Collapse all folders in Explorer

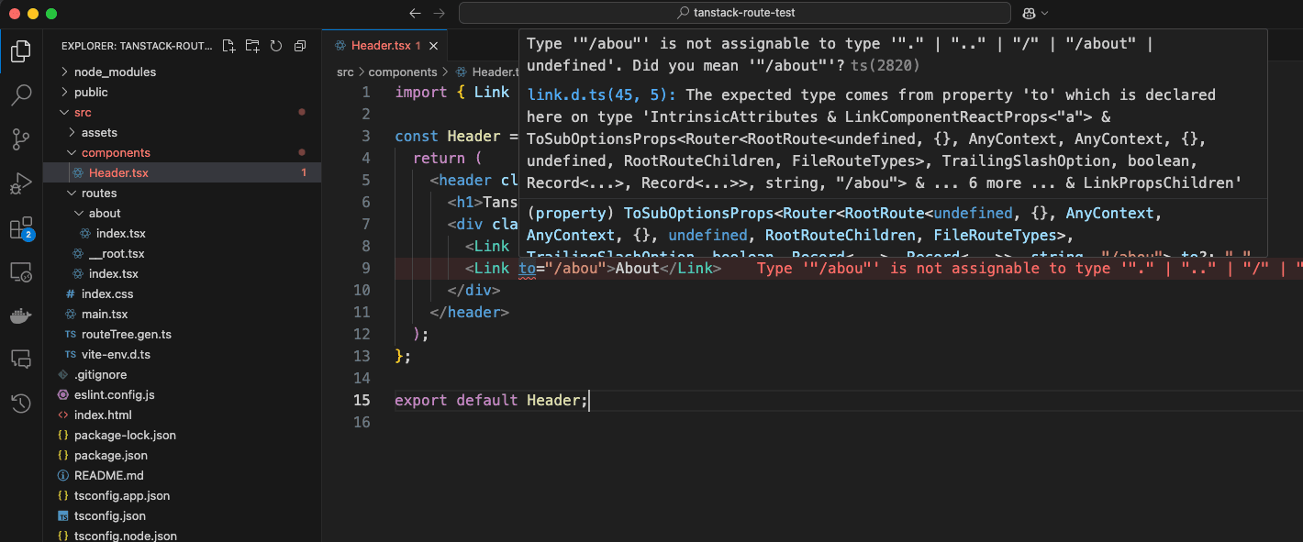pos(300,46)
